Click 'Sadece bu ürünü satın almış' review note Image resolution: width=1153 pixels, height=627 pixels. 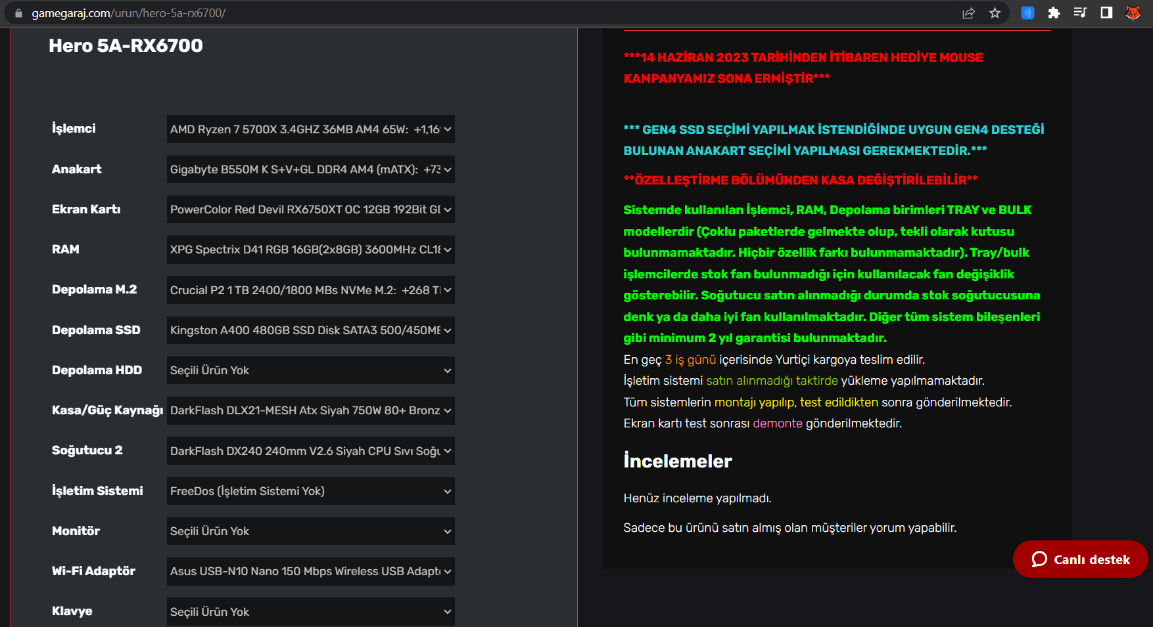tap(789, 528)
